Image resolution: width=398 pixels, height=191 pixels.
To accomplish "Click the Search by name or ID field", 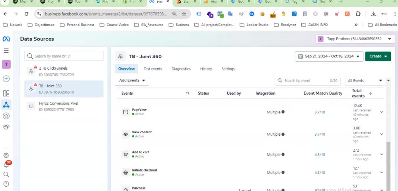I will click(64, 56).
